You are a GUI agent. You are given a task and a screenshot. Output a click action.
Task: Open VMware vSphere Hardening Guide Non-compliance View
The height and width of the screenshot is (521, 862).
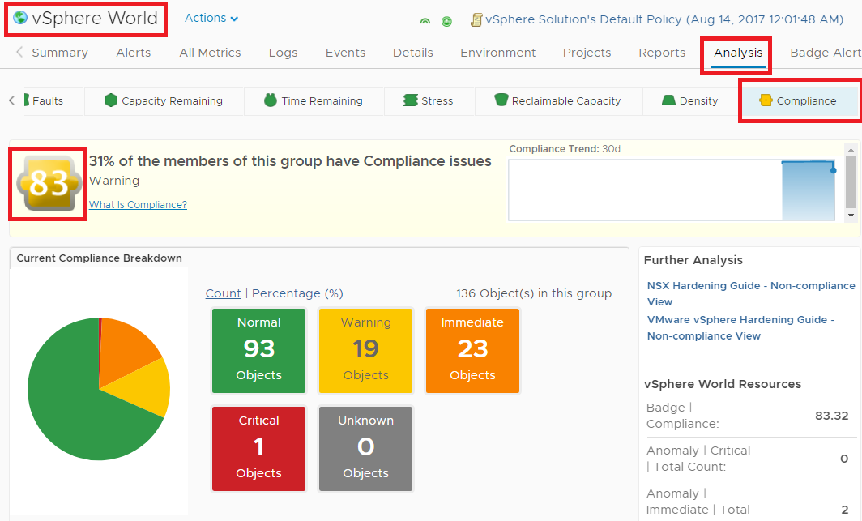(x=740, y=327)
